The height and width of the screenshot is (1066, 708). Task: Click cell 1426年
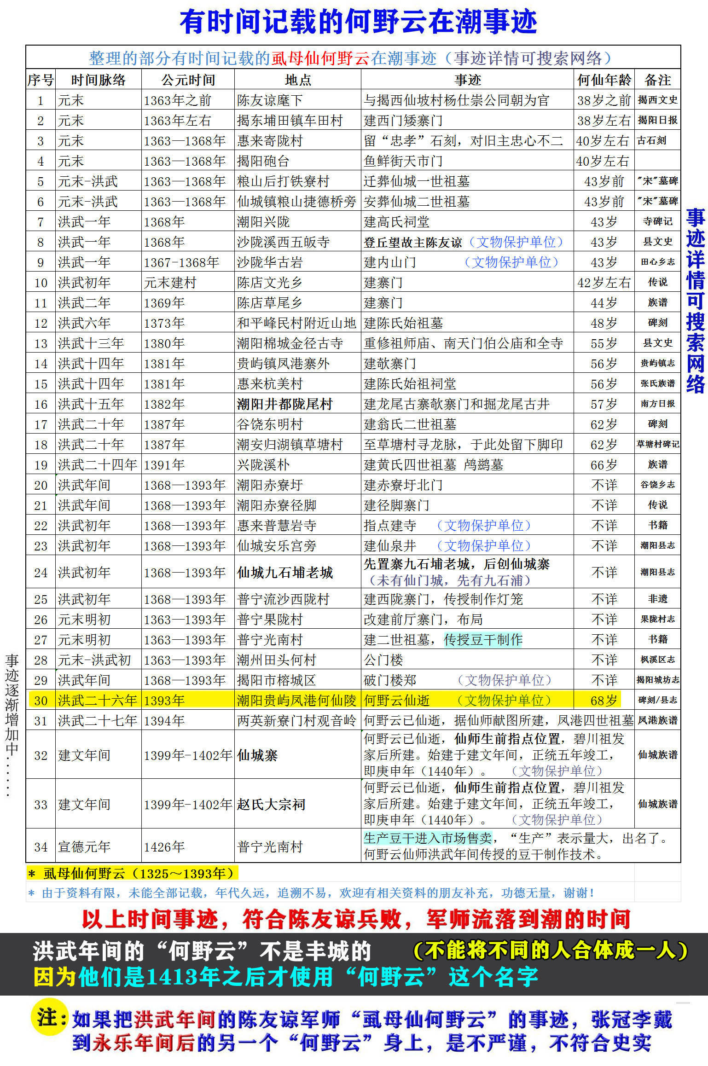pyautogui.click(x=188, y=846)
